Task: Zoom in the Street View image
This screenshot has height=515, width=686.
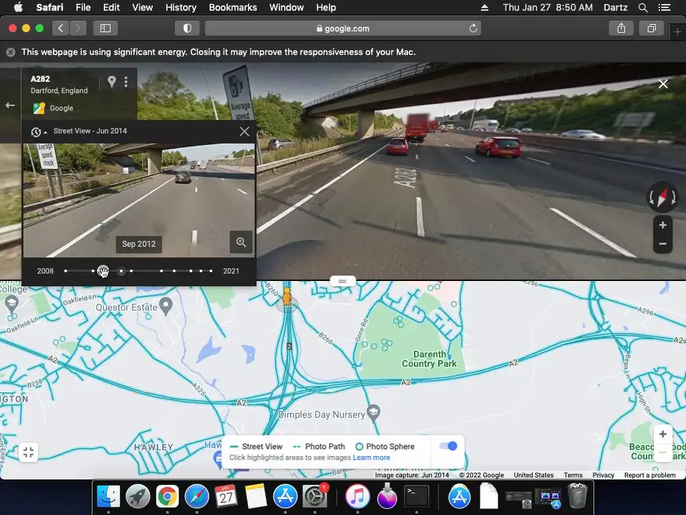Action: [663, 225]
